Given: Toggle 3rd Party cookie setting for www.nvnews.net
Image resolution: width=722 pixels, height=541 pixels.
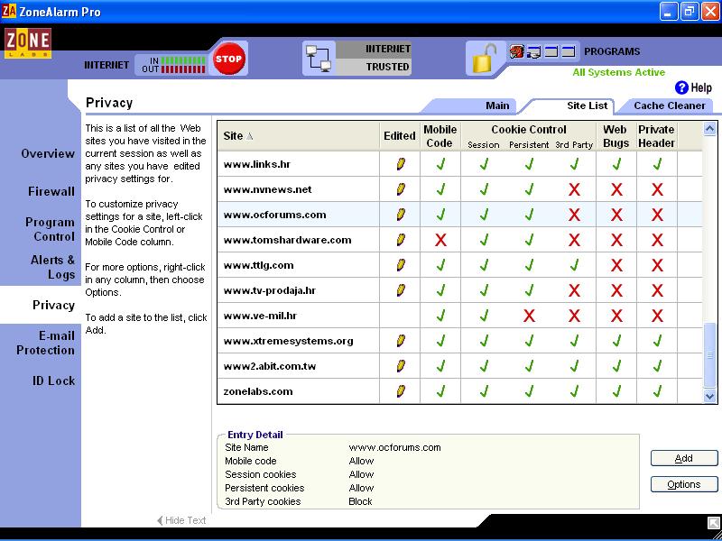Looking at the screenshot, I should 573,189.
